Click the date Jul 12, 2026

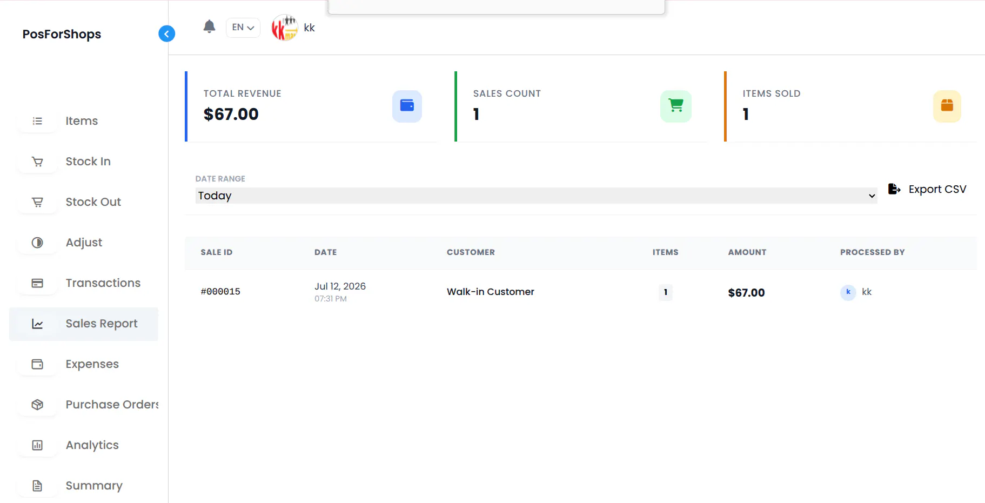pos(340,286)
